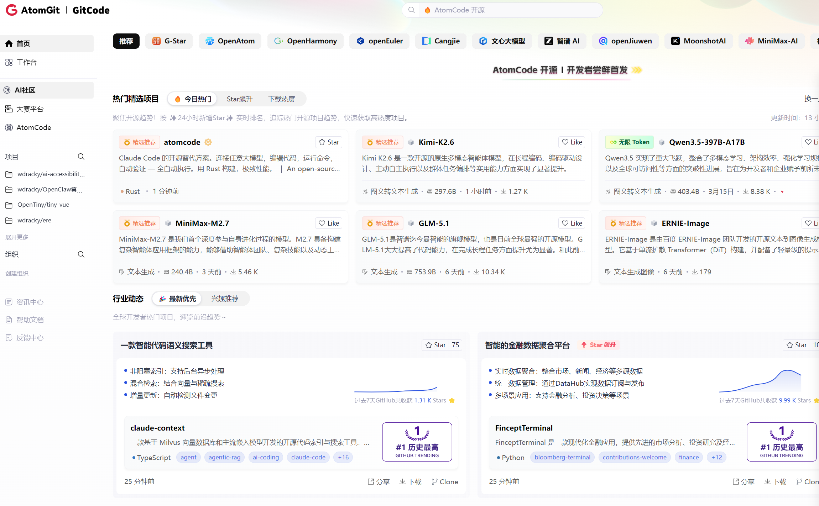Click FinceptTerminal #1 历史最高 trending badge
This screenshot has width=819, height=506.
[782, 442]
